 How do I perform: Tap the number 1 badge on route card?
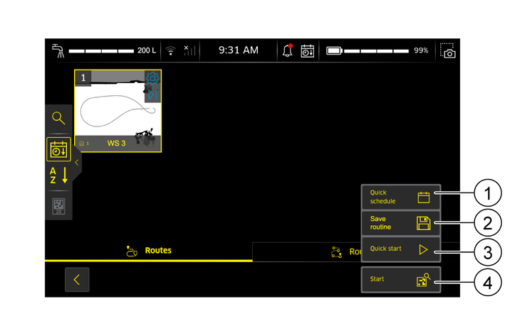tap(83, 77)
